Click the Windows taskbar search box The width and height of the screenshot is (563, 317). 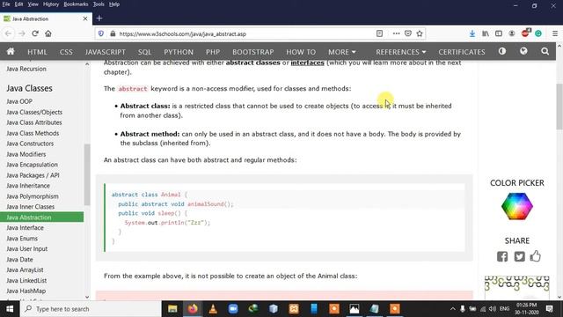pos(91,309)
